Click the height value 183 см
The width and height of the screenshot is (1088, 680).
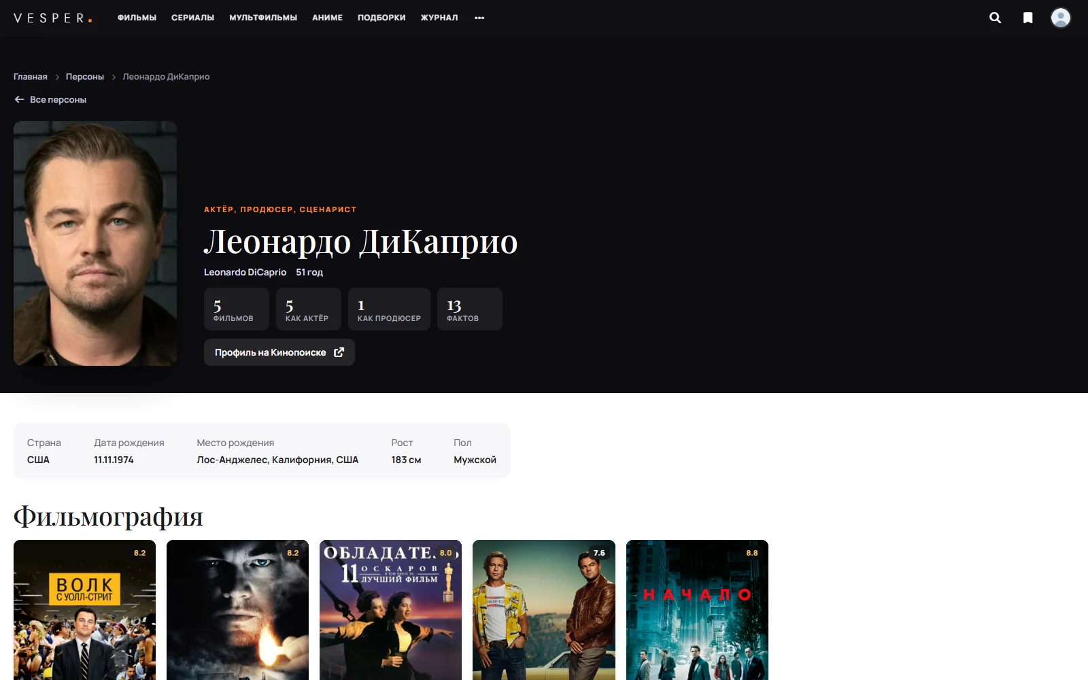406,460
